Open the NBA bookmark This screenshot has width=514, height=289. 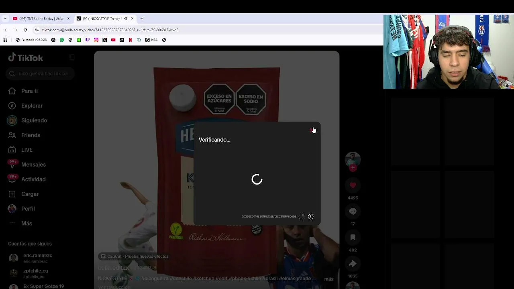click(152, 40)
